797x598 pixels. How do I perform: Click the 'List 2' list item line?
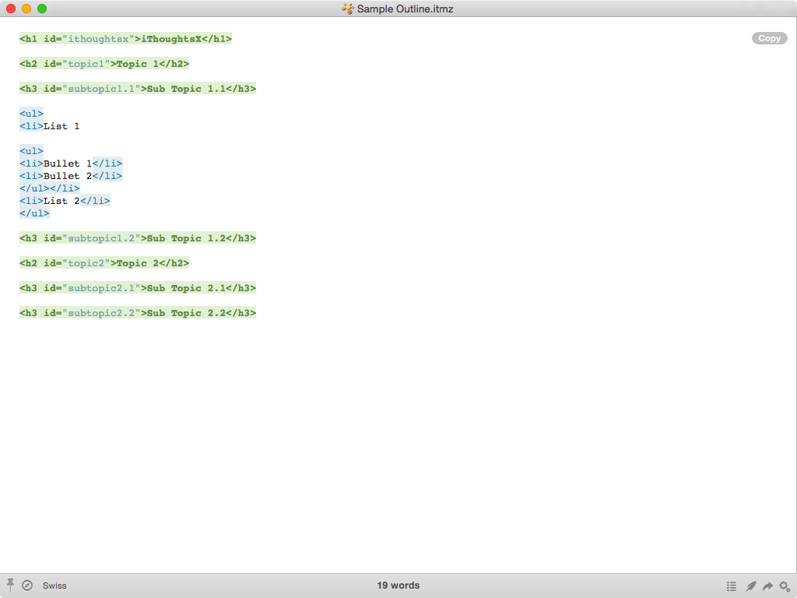click(x=65, y=201)
